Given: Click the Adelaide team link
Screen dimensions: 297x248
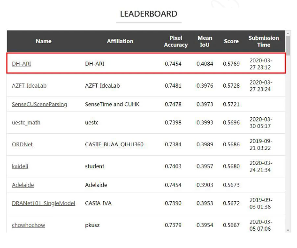Looking at the screenshot, I should pyautogui.click(x=23, y=185).
